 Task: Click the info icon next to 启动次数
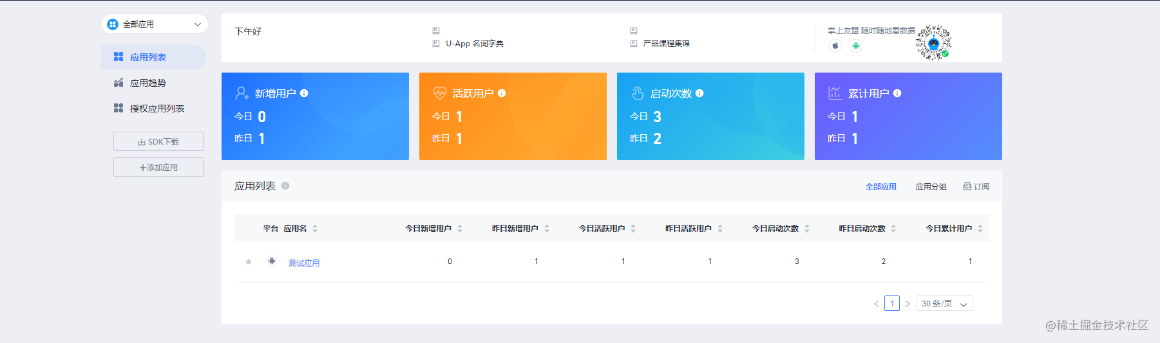click(x=699, y=93)
